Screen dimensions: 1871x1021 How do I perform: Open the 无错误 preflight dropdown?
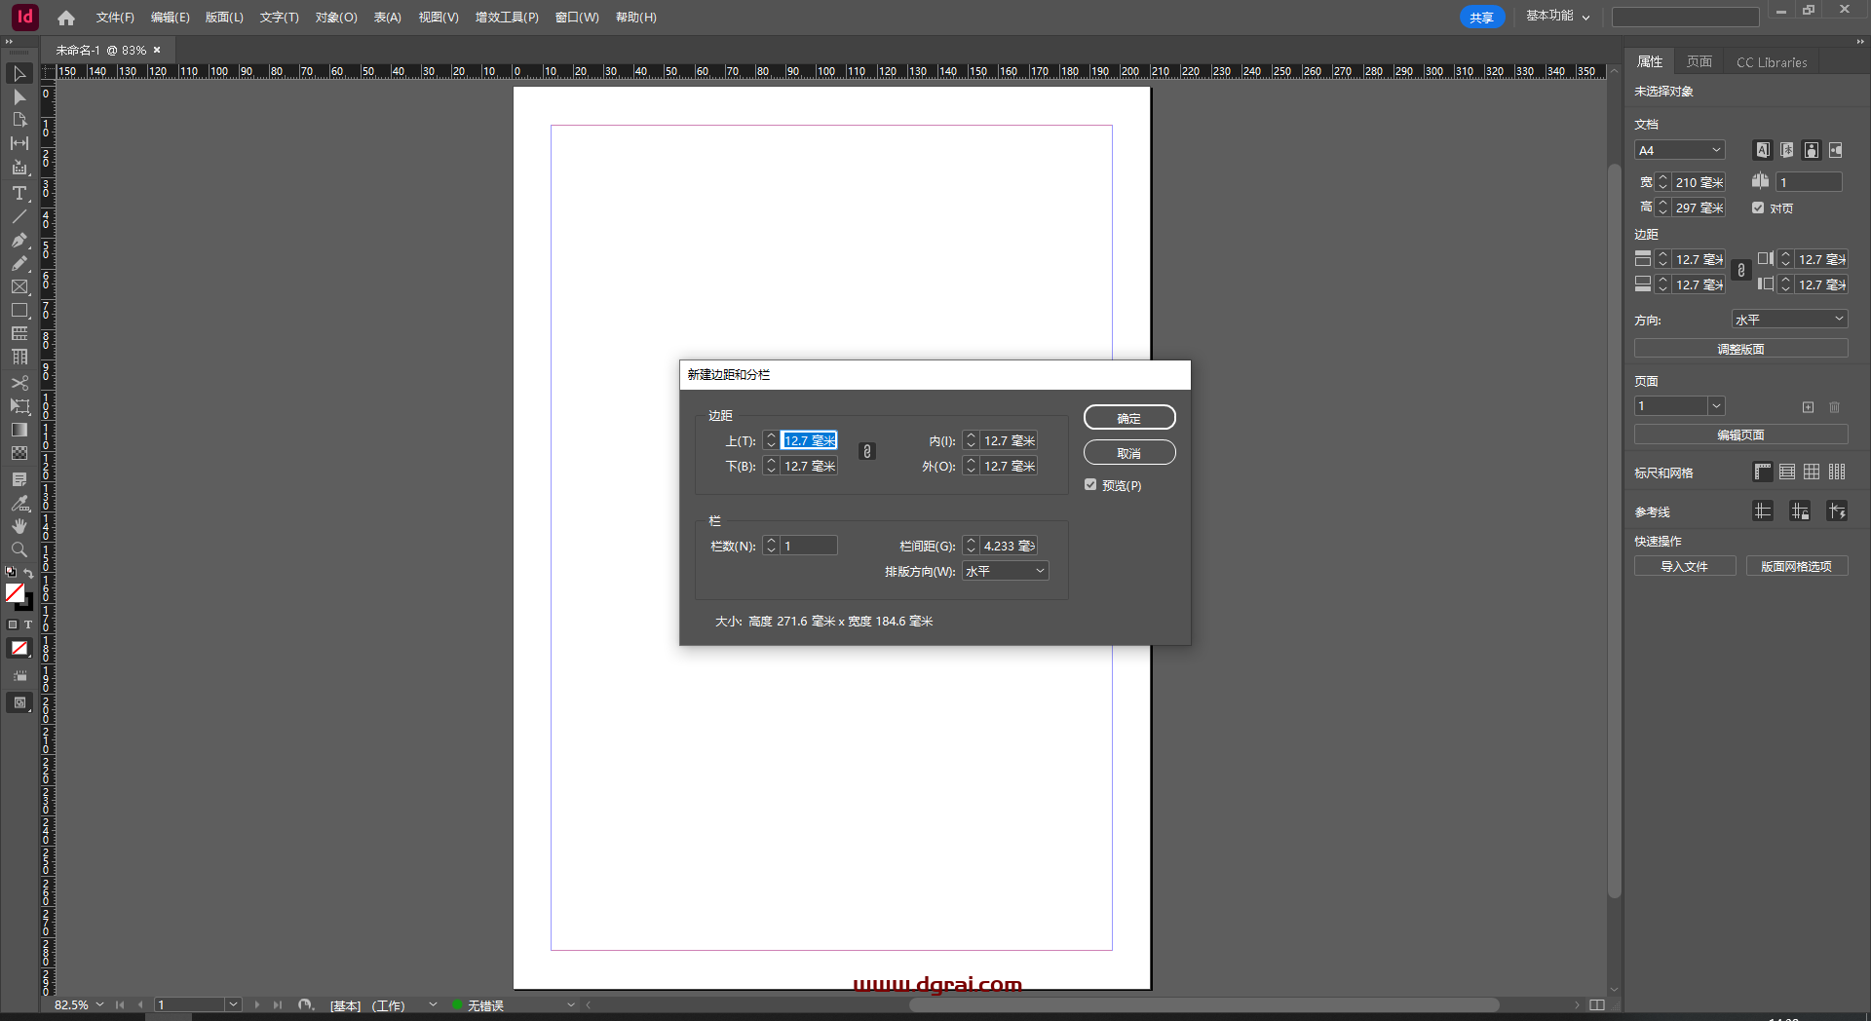click(x=571, y=1005)
